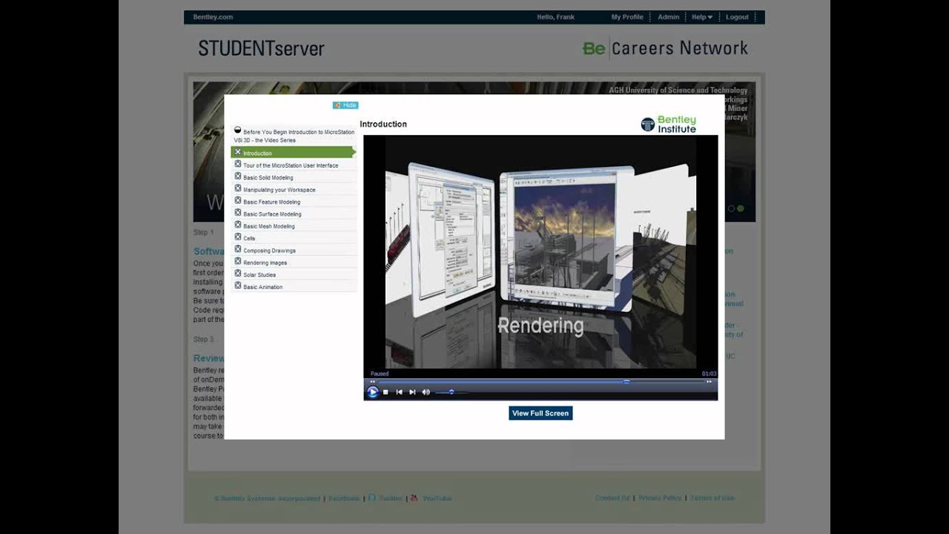Open the Admin menu item in the top bar
The image size is (949, 534).
668,17
